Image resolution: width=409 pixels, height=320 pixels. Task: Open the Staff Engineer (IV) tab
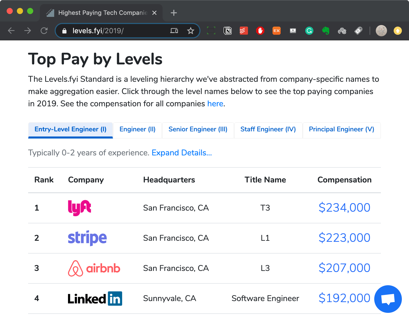pos(268,130)
